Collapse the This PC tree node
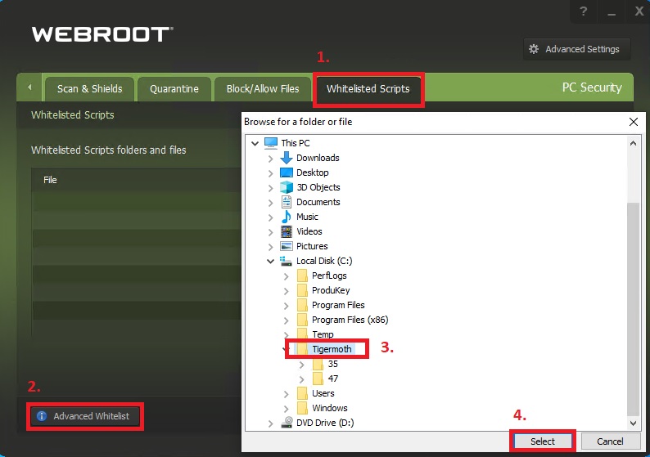The width and height of the screenshot is (650, 457). [x=255, y=143]
